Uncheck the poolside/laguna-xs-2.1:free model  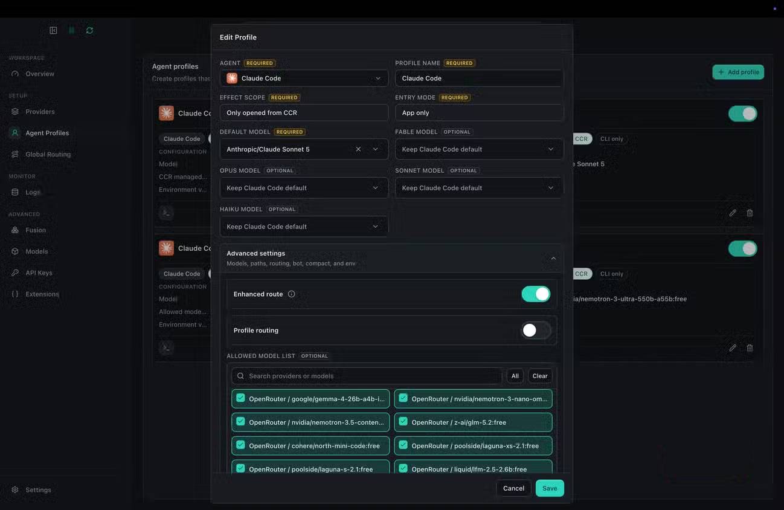click(403, 445)
